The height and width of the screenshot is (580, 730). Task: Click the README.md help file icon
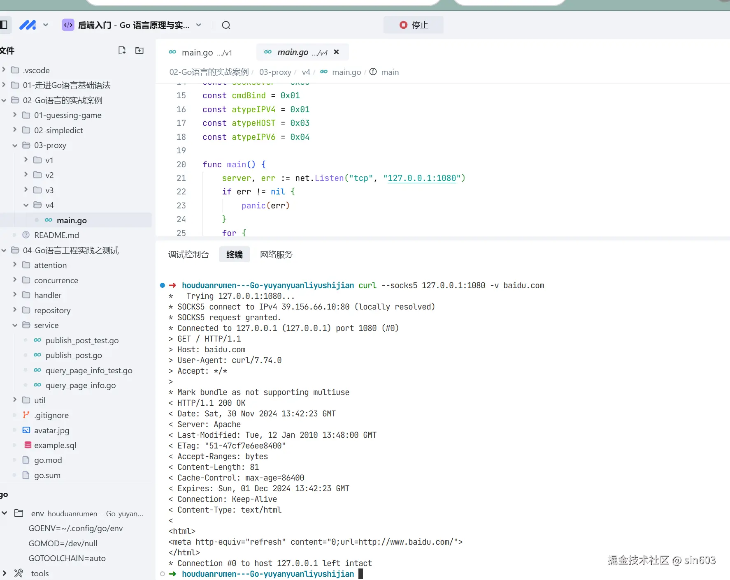tap(26, 235)
